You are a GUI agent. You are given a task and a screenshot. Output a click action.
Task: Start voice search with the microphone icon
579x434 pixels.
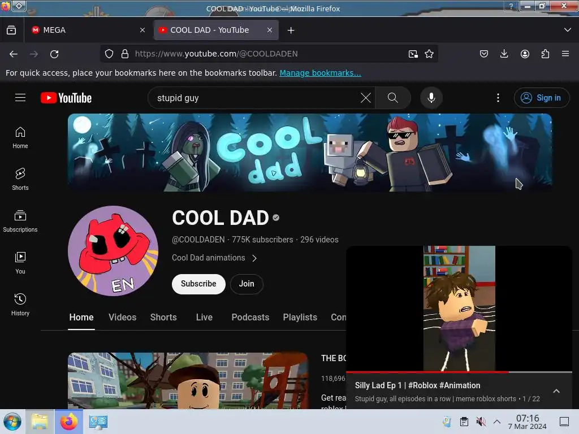431,98
